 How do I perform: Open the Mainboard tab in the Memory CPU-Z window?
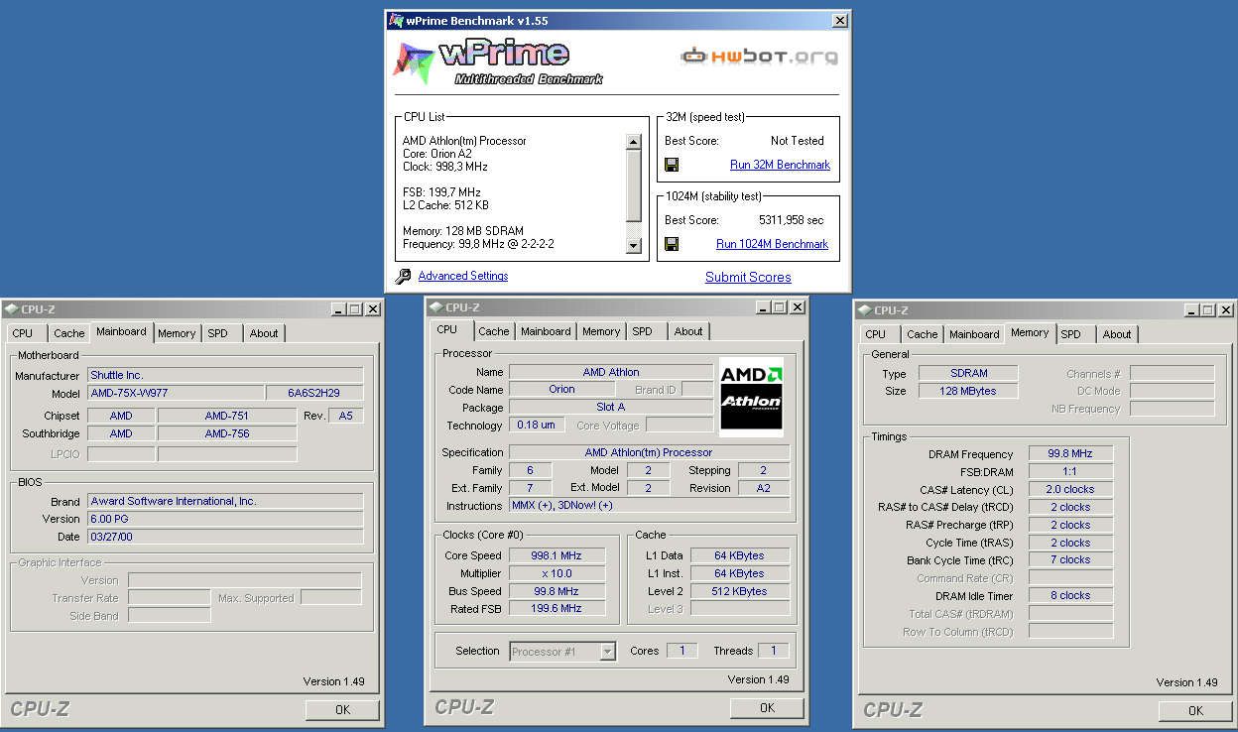(x=974, y=334)
